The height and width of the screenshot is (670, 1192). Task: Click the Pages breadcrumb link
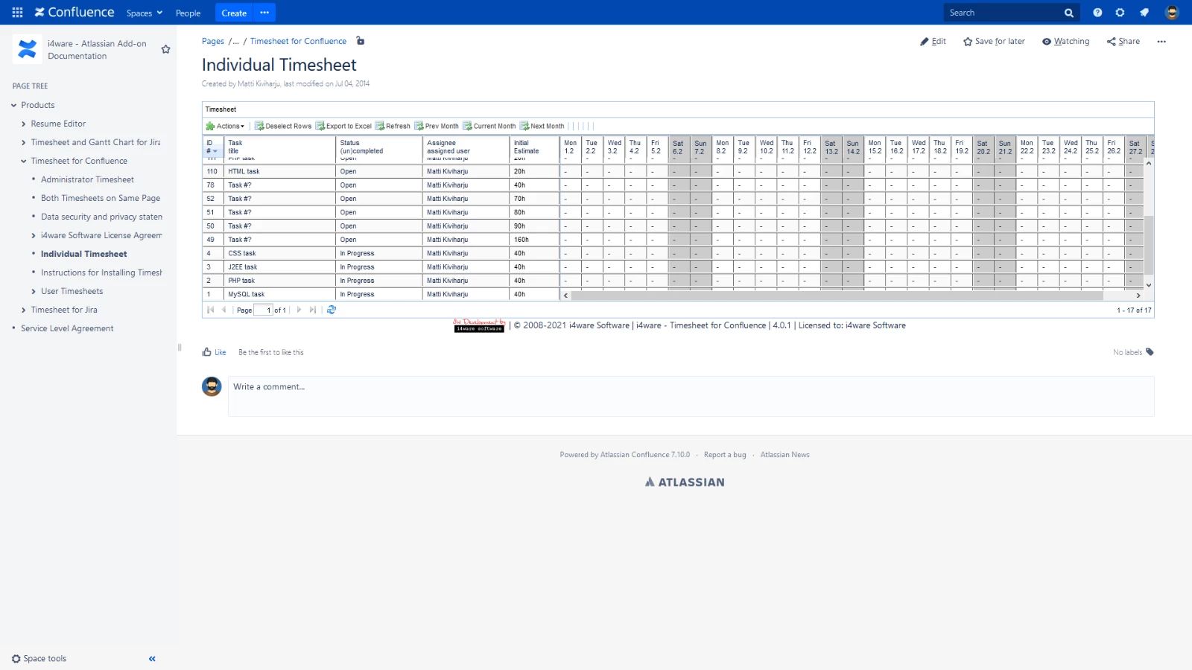[x=212, y=42]
